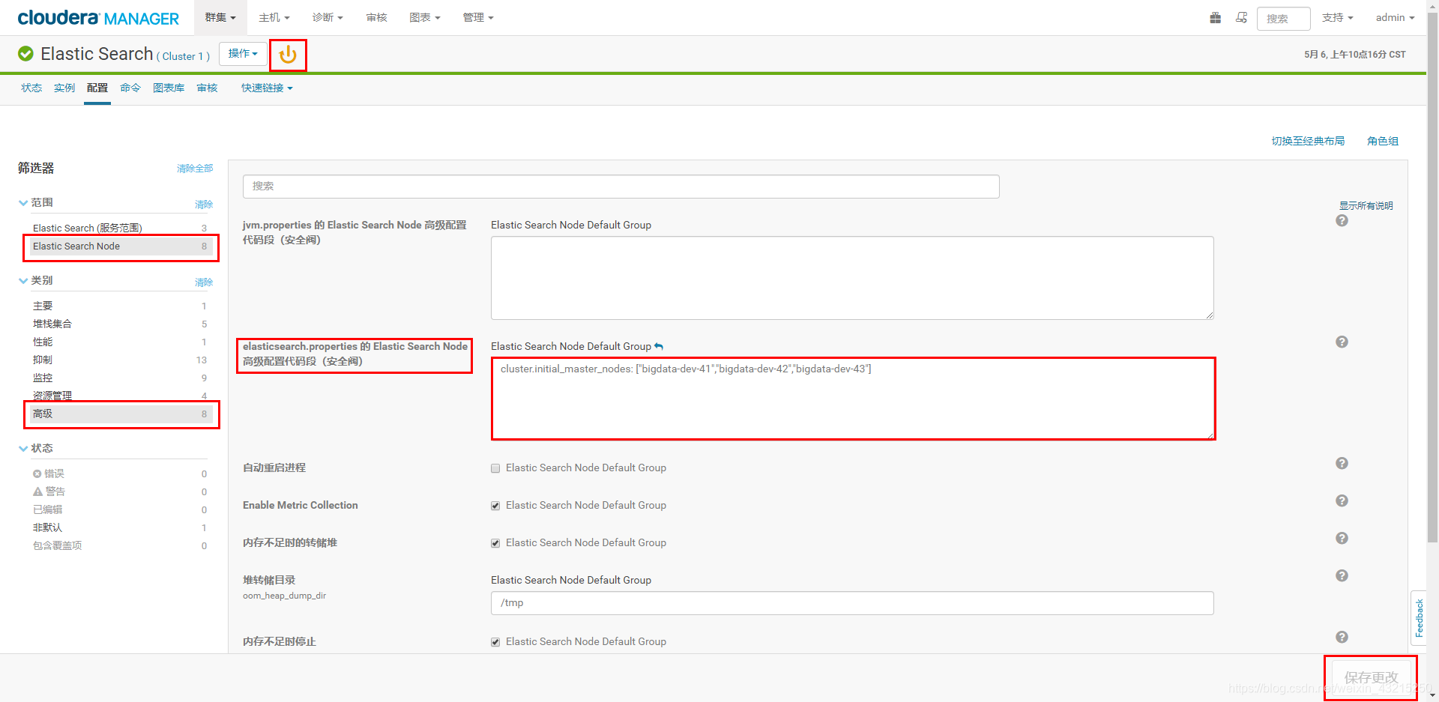Filter by 抑制 category
1439x702 pixels.
click(x=120, y=360)
